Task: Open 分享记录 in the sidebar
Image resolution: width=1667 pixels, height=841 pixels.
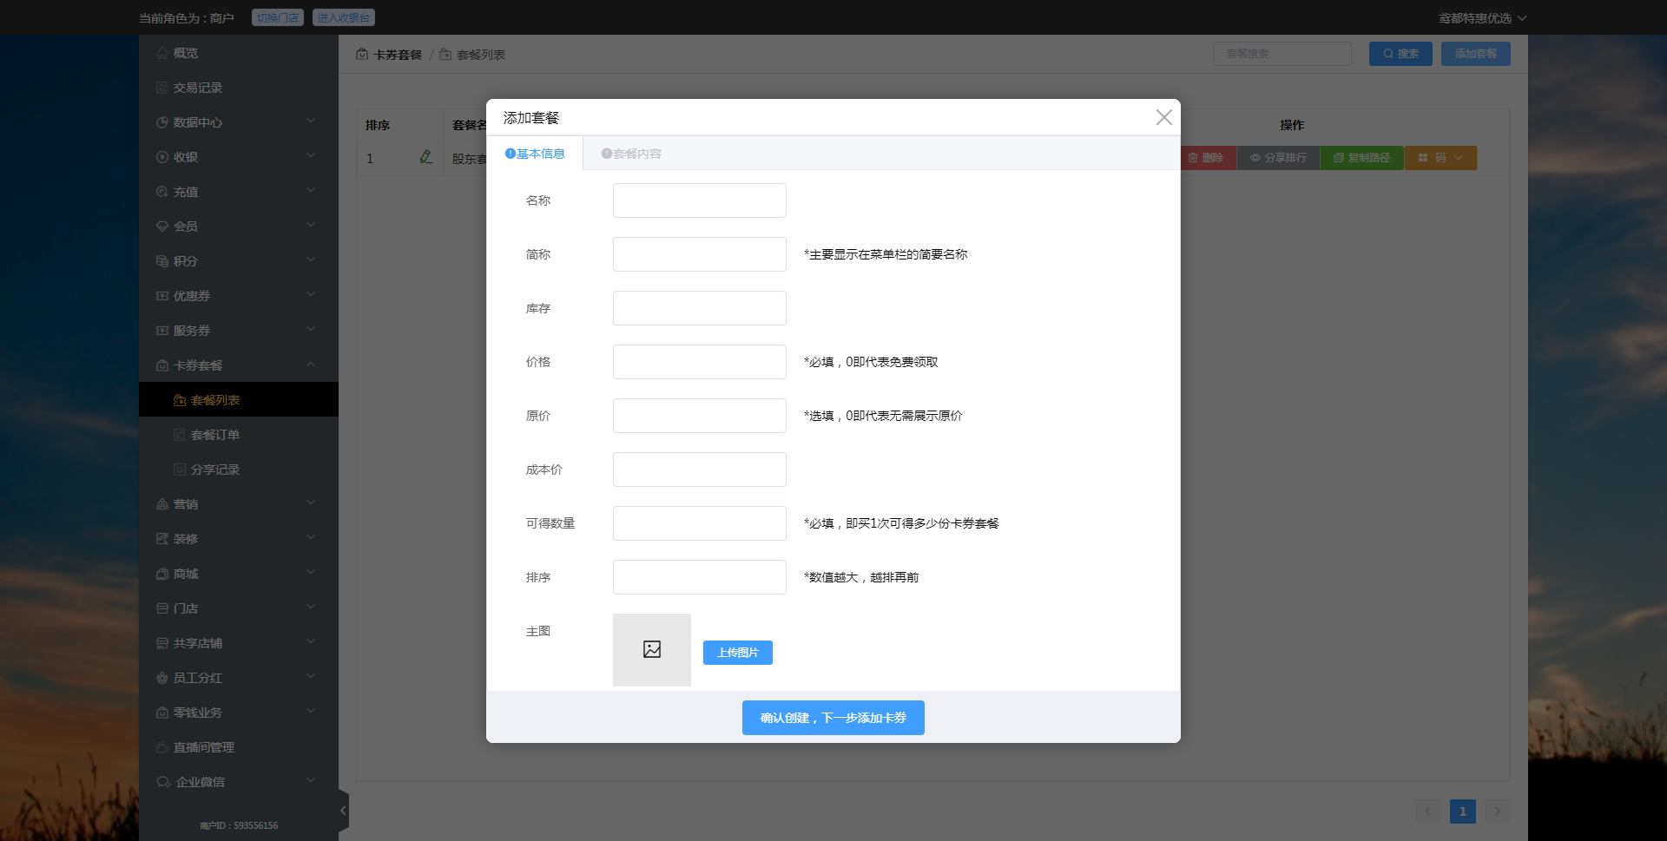Action: pos(239,470)
